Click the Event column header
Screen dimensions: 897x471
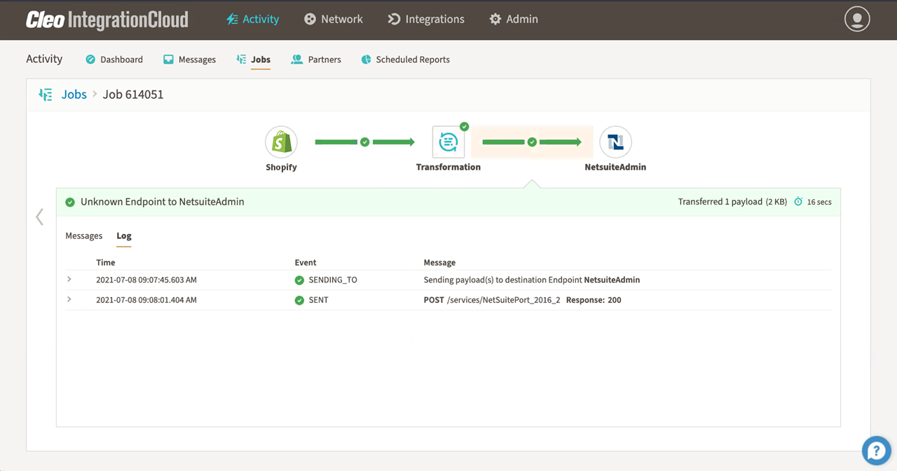[x=306, y=263]
